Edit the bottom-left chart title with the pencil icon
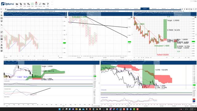Viewport: 197px width, 111px height. pos(48,60)
